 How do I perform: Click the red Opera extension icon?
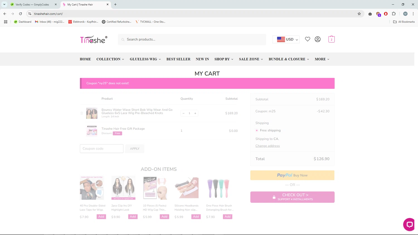386,14
